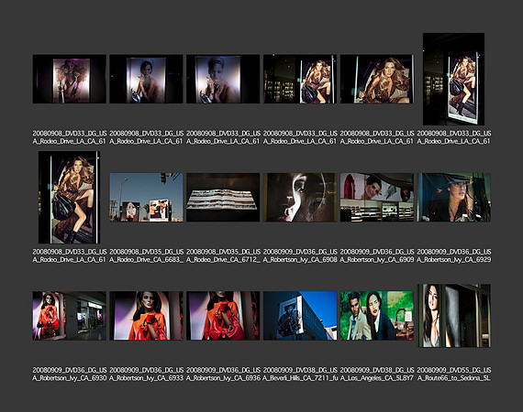The height and width of the screenshot is (412, 523).
Task: Open the shadowed face close-up thumbnail
Action: click(300, 198)
